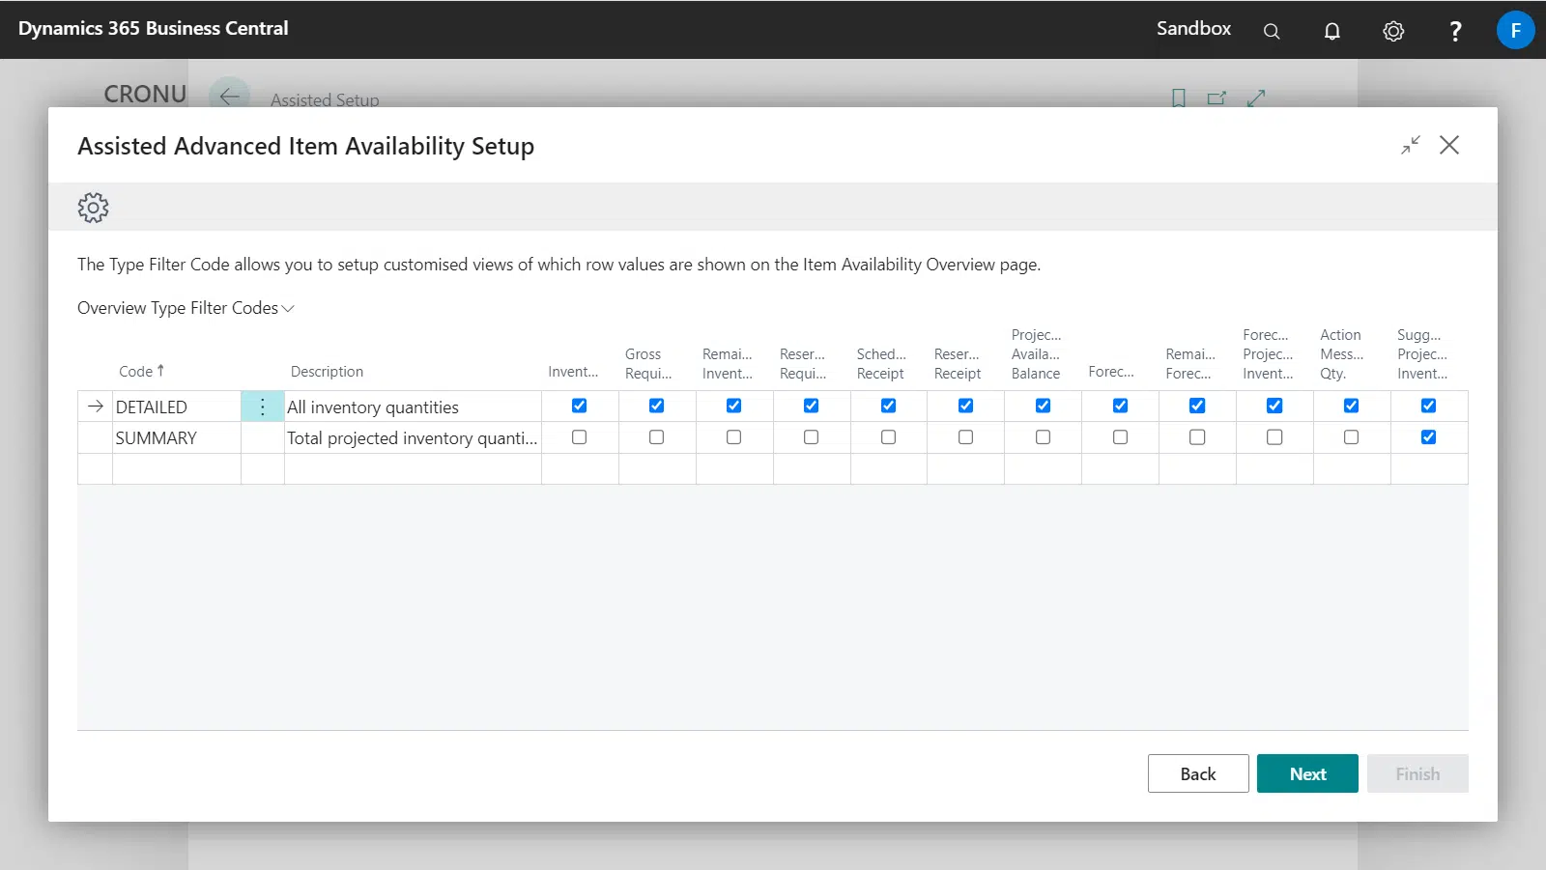Uncheck Gross Requirement for DETAILED row

(656, 406)
